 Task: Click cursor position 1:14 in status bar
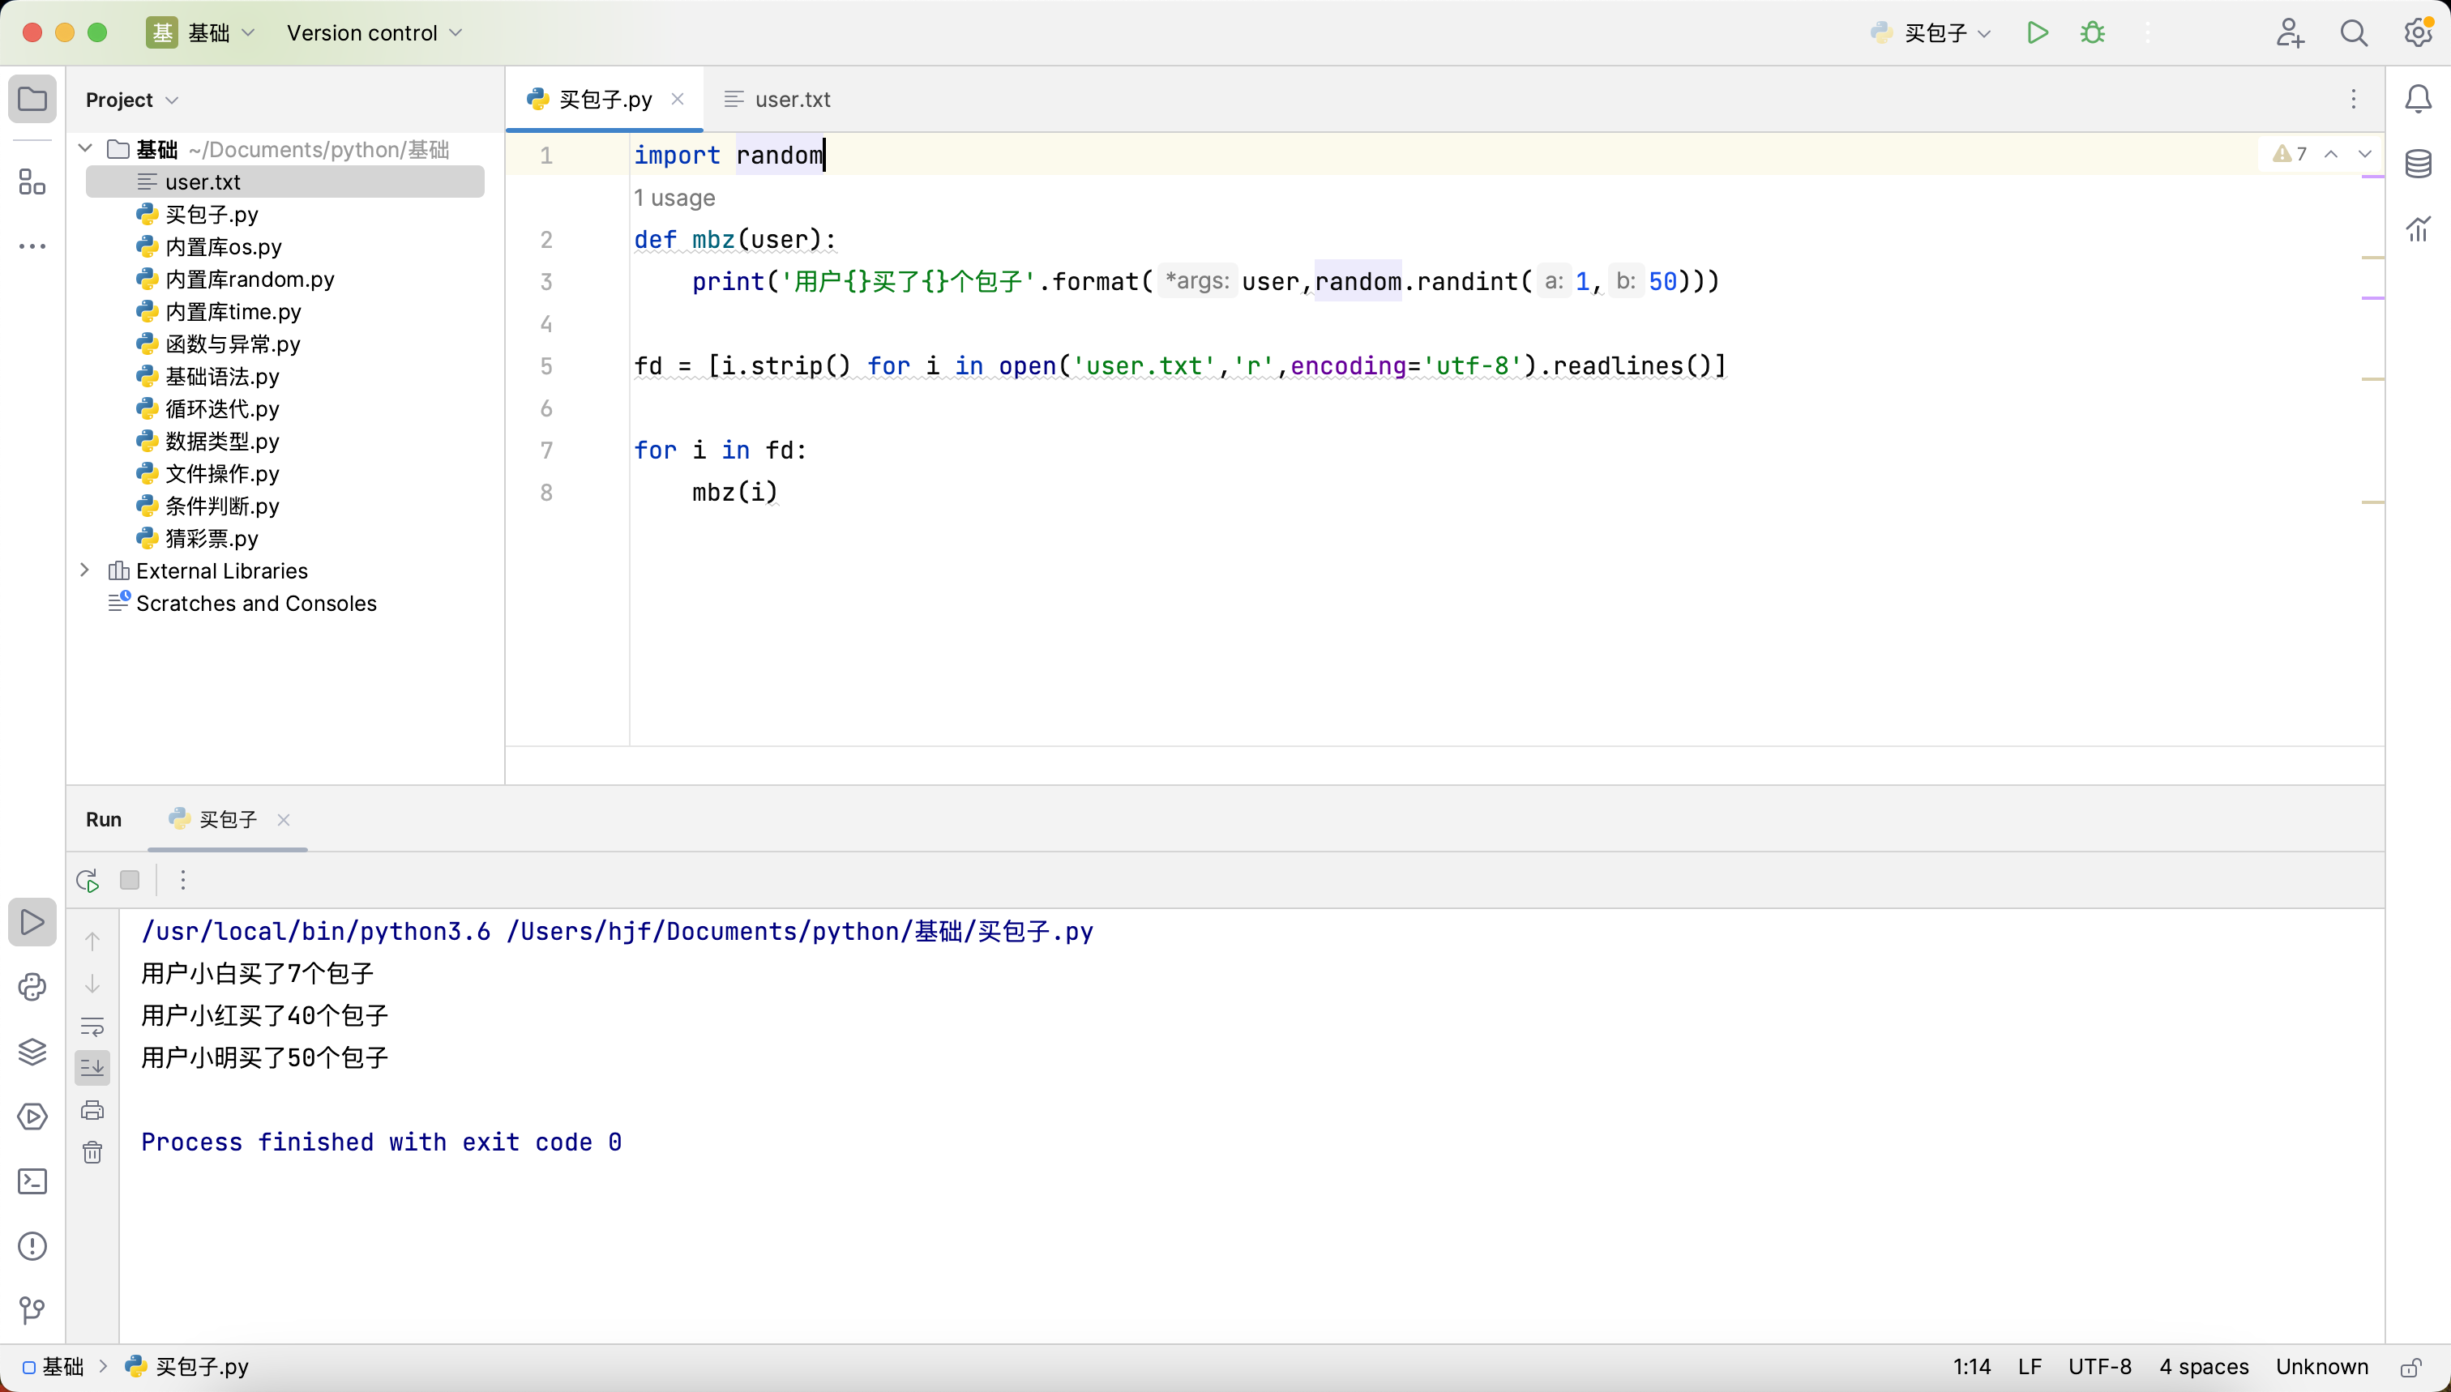tap(1972, 1367)
